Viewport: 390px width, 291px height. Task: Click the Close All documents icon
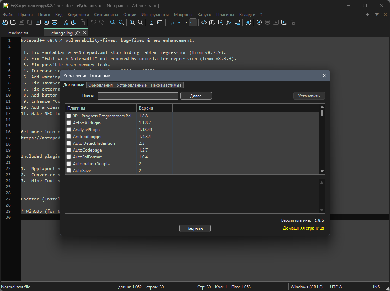click(46, 22)
